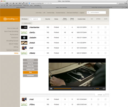
Task: Play the /newnewnew video row
Action: (x=92, y=27)
